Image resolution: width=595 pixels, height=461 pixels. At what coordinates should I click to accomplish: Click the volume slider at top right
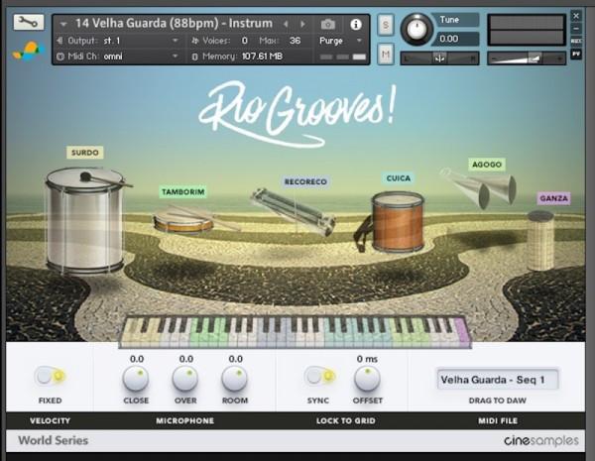click(527, 58)
